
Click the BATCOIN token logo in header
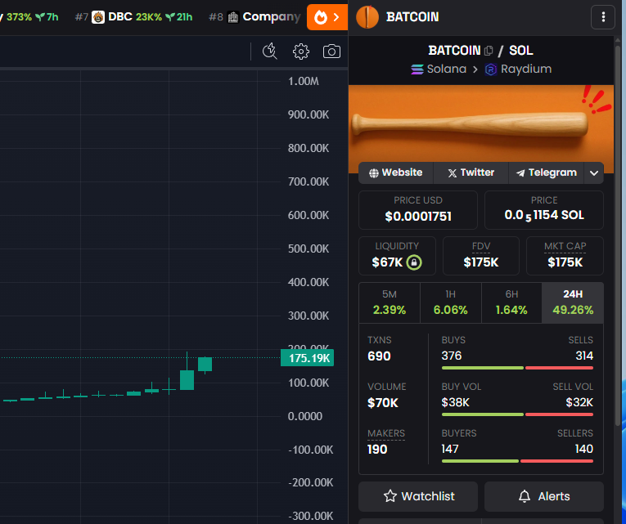click(x=367, y=17)
